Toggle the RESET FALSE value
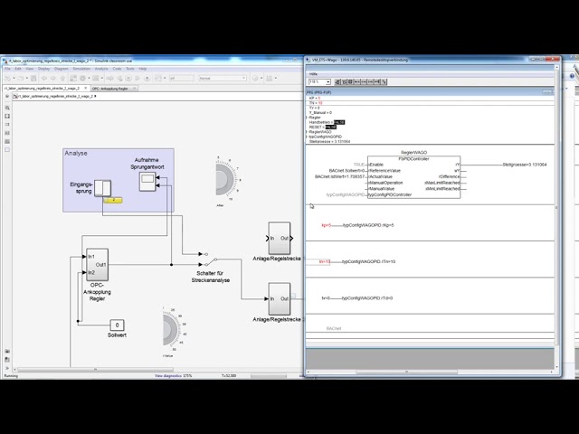579x434 pixels. point(331,127)
